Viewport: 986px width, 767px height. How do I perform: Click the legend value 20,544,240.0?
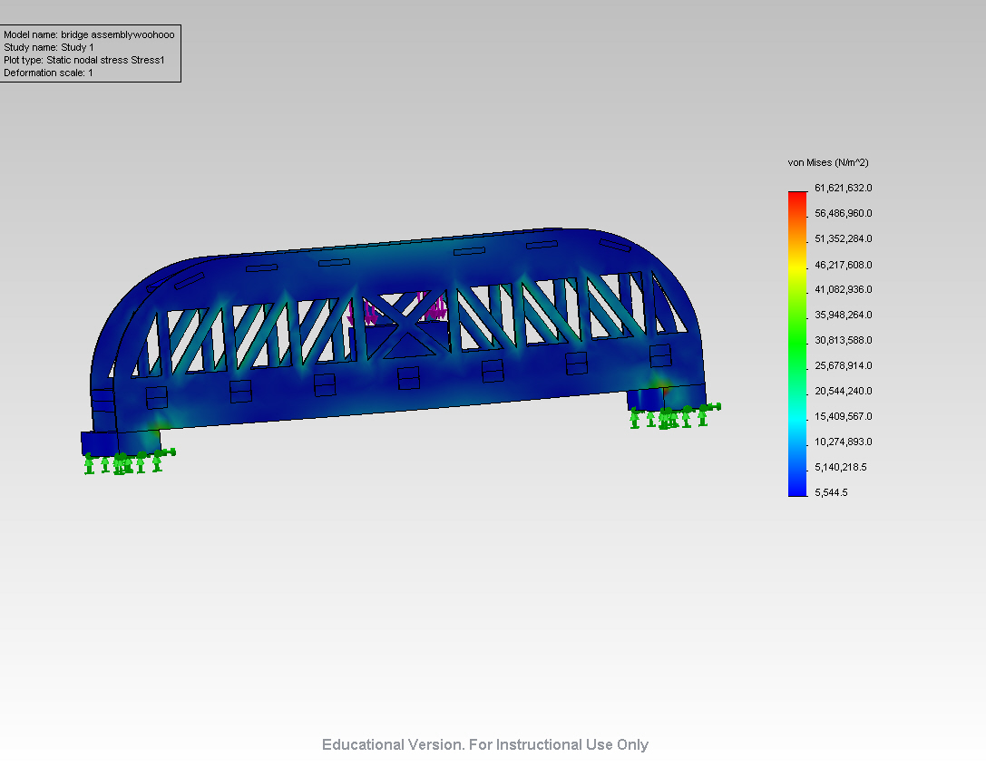(844, 391)
